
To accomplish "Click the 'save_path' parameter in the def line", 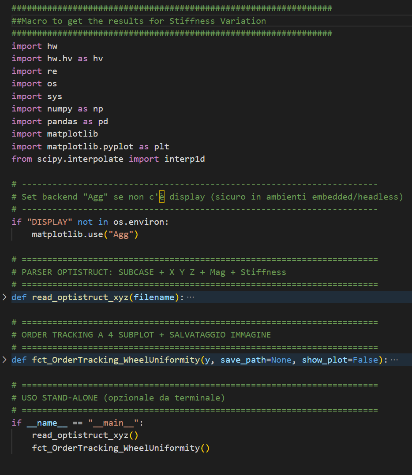I will pos(243,360).
